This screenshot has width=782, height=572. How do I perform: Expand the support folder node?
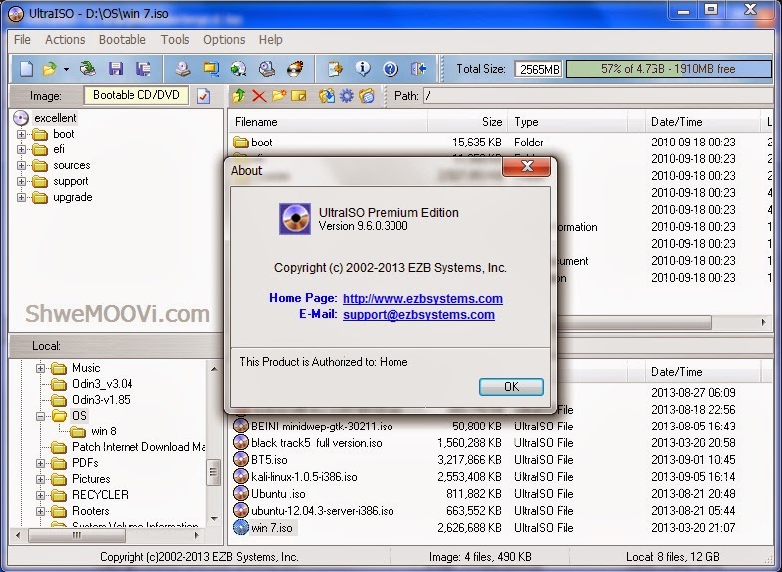pos(22,181)
